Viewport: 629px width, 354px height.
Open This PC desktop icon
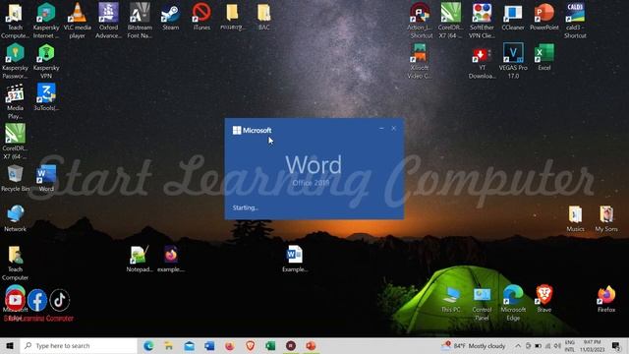pyautogui.click(x=451, y=300)
